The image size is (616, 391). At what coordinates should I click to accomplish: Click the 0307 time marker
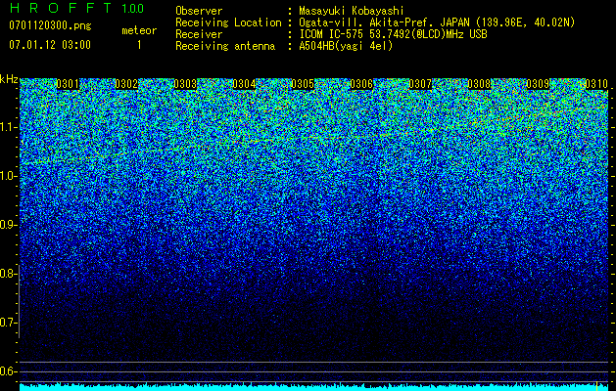pyautogui.click(x=420, y=84)
